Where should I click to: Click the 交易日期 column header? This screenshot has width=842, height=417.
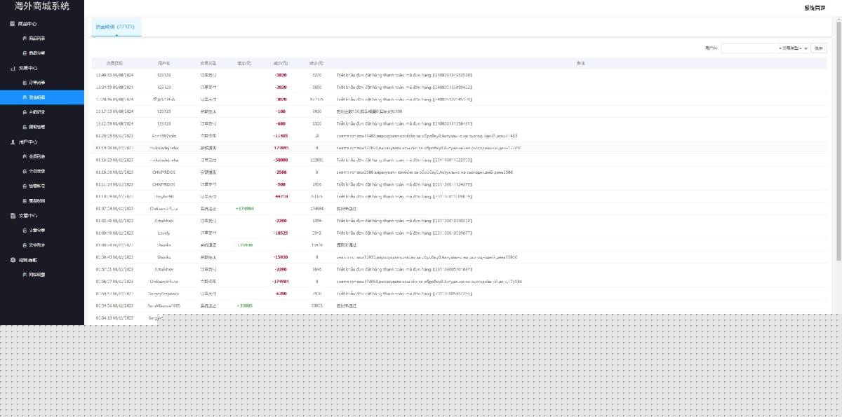[x=114, y=63]
